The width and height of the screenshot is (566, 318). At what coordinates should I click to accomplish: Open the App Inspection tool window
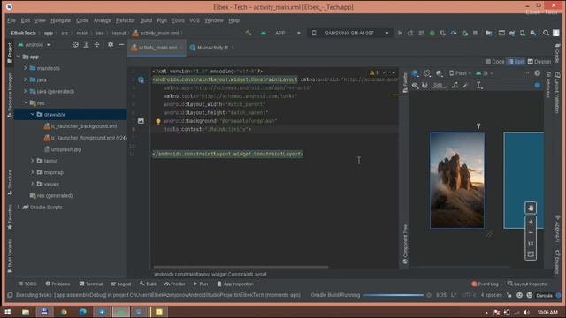(235, 284)
